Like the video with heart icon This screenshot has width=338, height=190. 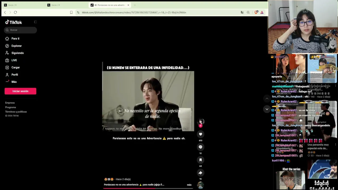[x=200, y=134]
